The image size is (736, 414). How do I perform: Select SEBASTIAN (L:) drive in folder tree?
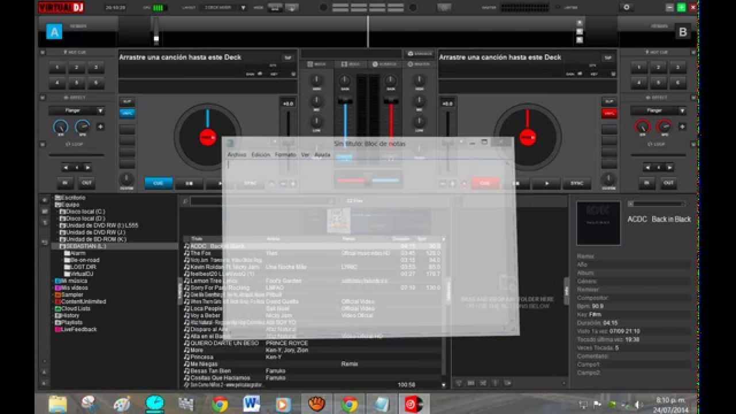coord(83,246)
